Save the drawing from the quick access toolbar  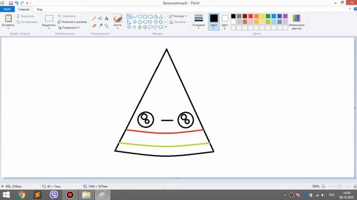(x=11, y=3)
